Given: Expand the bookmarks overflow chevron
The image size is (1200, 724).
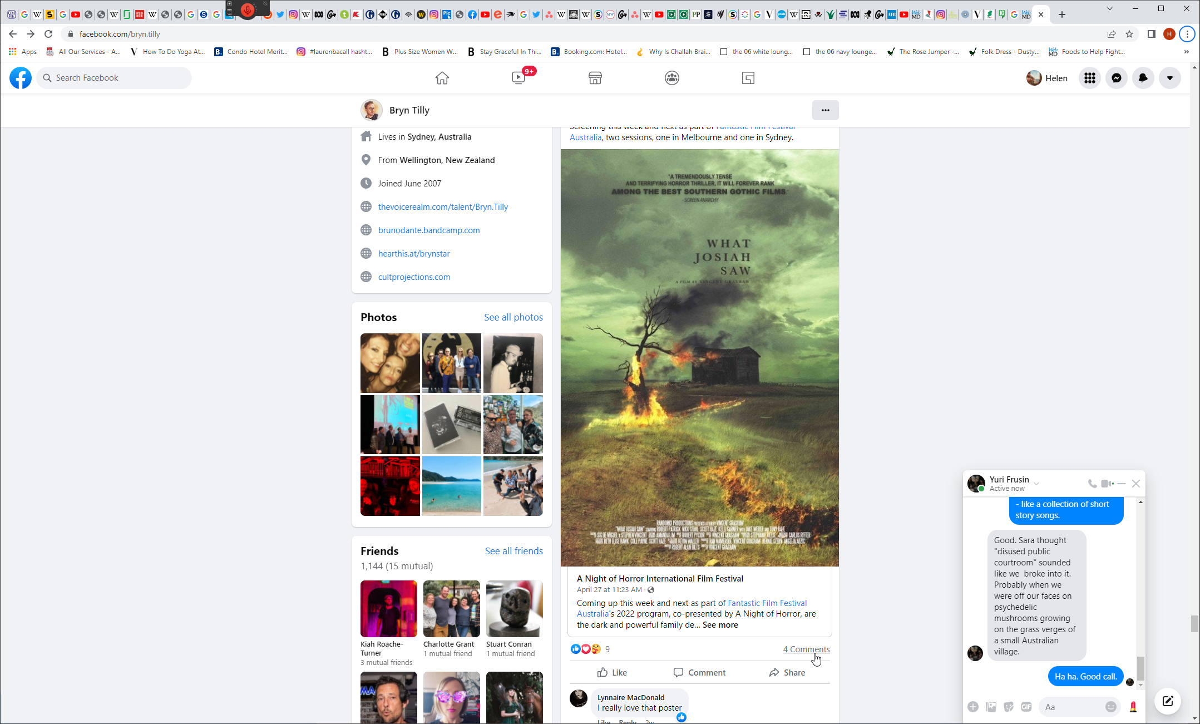Looking at the screenshot, I should click(1186, 52).
